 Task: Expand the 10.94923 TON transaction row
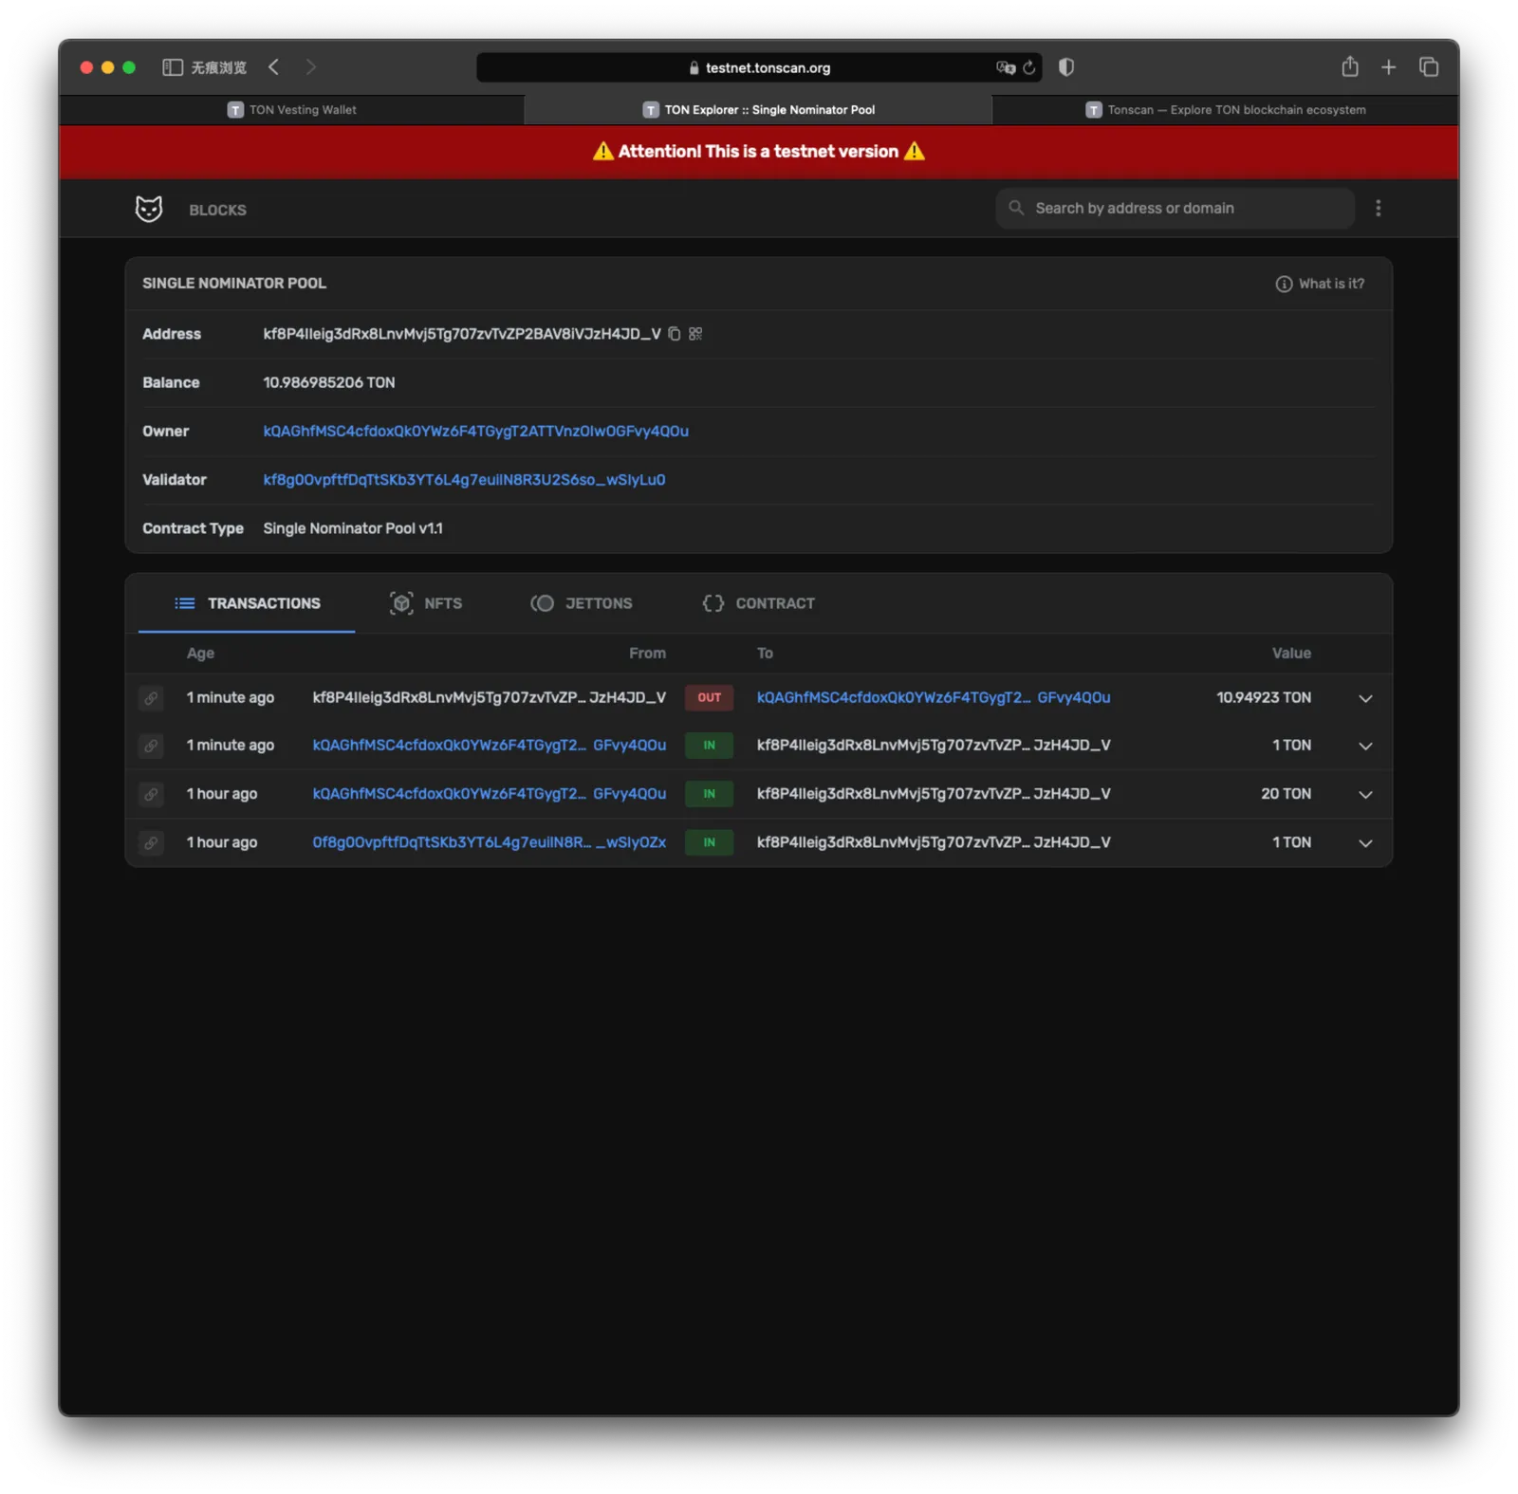pyautogui.click(x=1365, y=698)
